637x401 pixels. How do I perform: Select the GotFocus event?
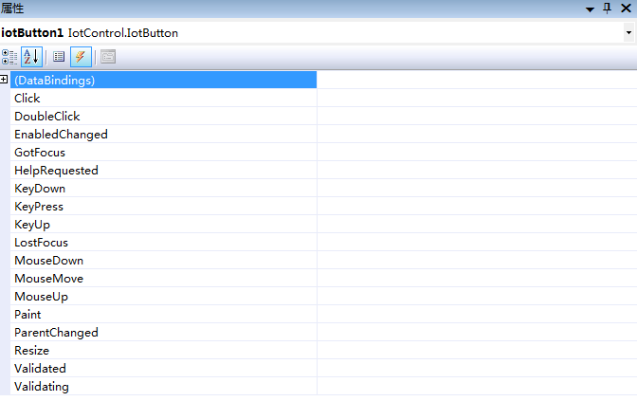tap(163, 153)
